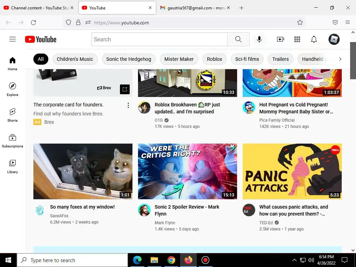The height and width of the screenshot is (267, 356).
Task: Close the YouTube tab
Action: [150, 8]
